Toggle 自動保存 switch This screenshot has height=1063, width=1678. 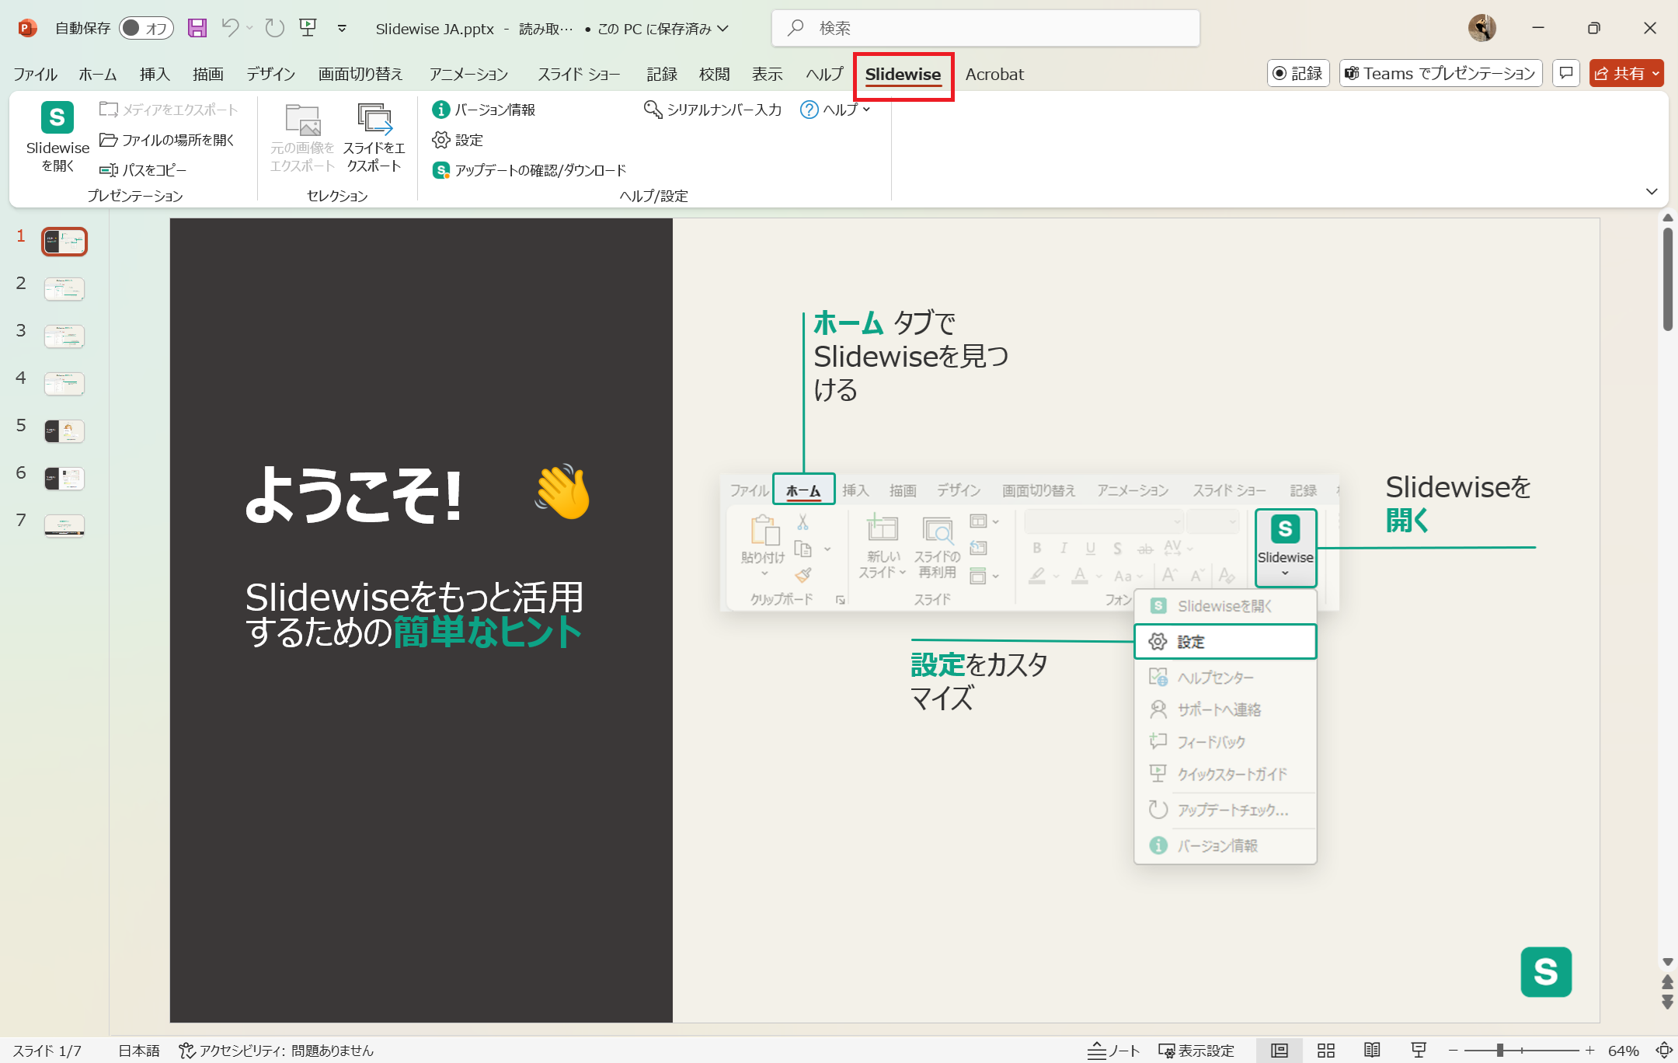145,28
